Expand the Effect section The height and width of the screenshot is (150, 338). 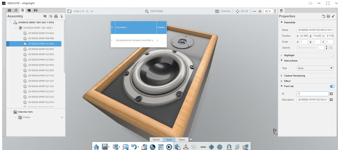[x=286, y=81]
